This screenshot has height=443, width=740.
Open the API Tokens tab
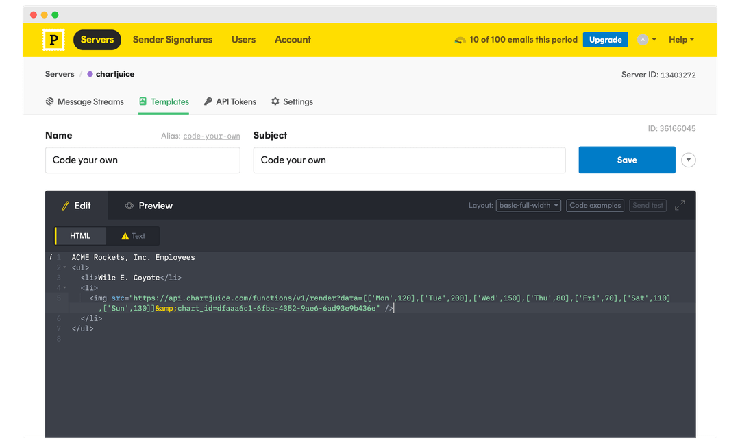point(230,101)
